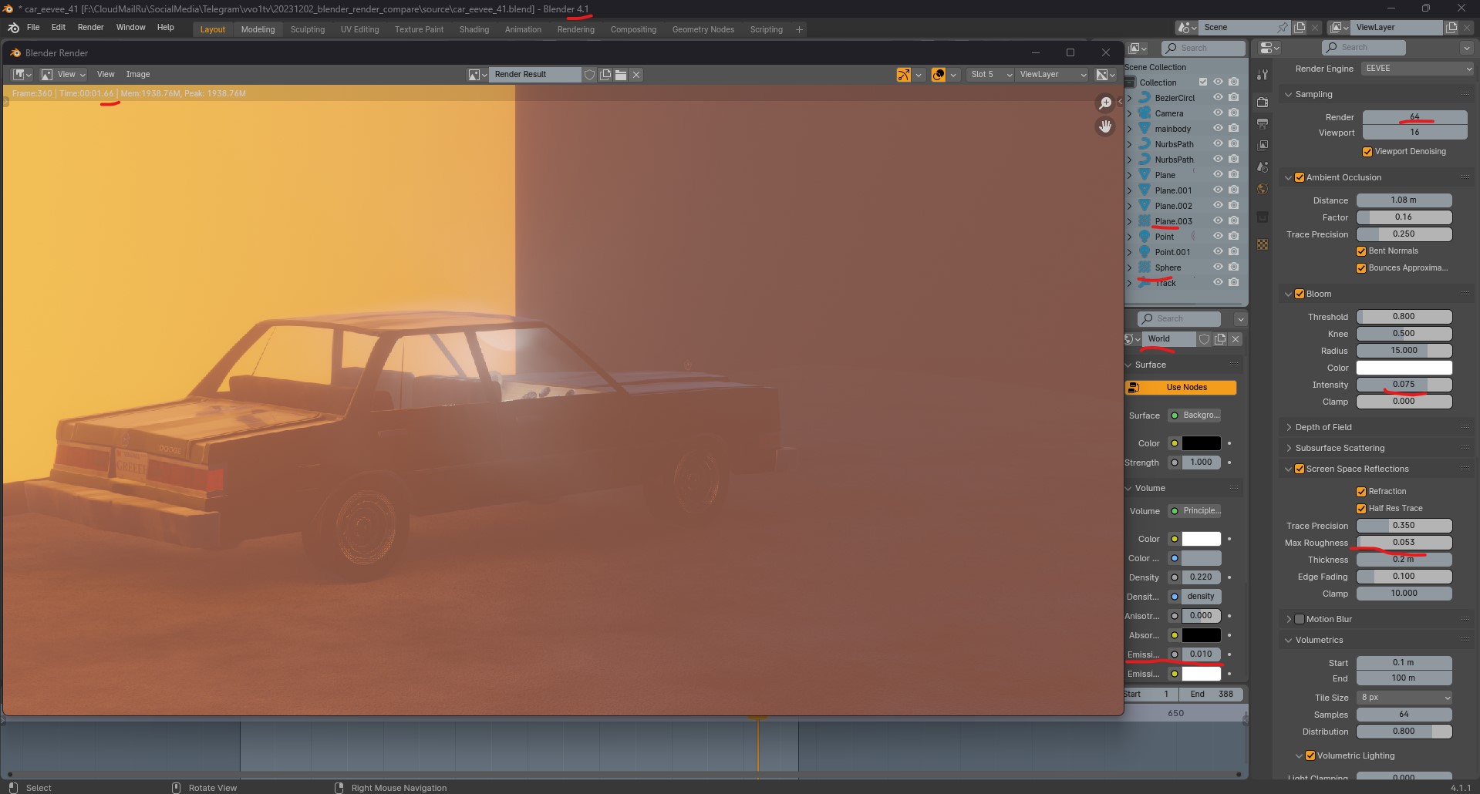Toggle the Viewport Denoising checkbox
The height and width of the screenshot is (794, 1480).
click(1367, 152)
